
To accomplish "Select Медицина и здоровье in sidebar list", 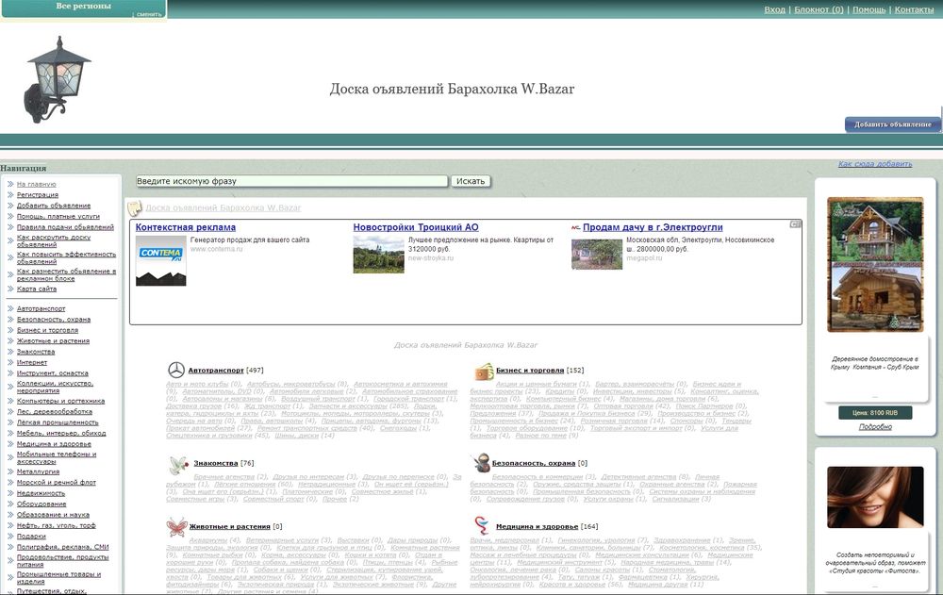I will pos(54,444).
